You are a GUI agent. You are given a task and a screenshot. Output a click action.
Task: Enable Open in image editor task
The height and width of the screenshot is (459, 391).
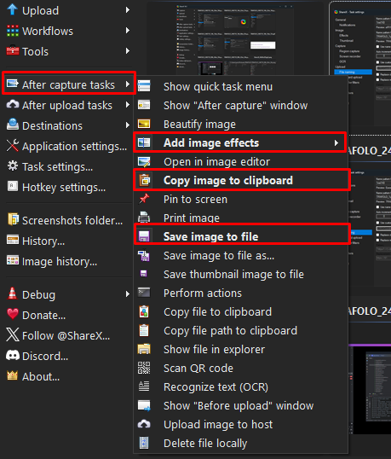pyautogui.click(x=241, y=161)
